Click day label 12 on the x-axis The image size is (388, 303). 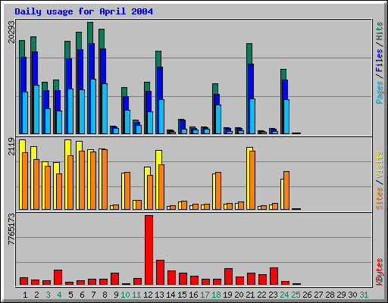point(148,295)
